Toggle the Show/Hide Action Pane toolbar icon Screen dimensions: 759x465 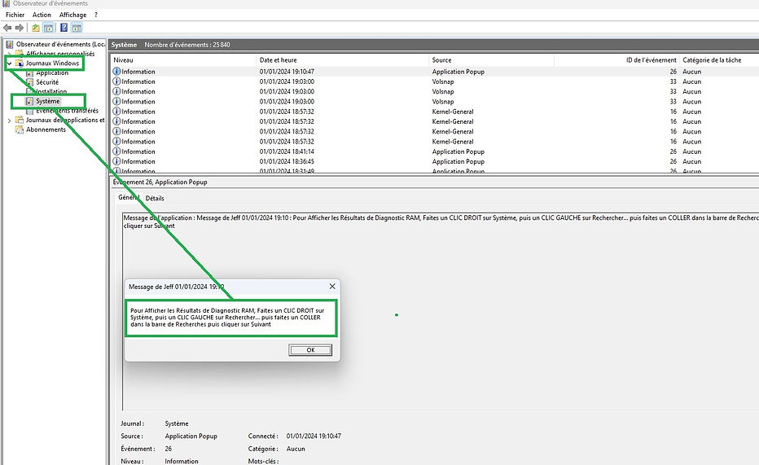point(77,28)
